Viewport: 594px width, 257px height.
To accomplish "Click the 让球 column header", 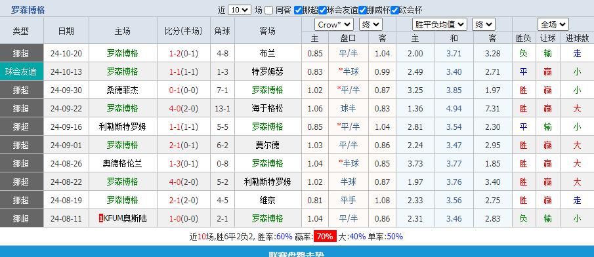I will [547, 38].
